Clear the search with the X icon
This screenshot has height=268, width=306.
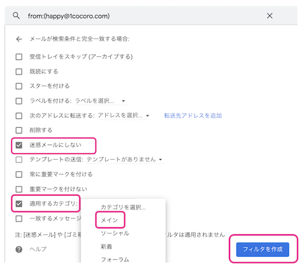click(x=270, y=16)
